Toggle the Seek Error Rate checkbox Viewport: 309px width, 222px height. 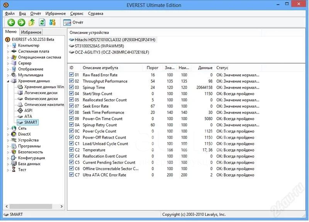coord(71,106)
